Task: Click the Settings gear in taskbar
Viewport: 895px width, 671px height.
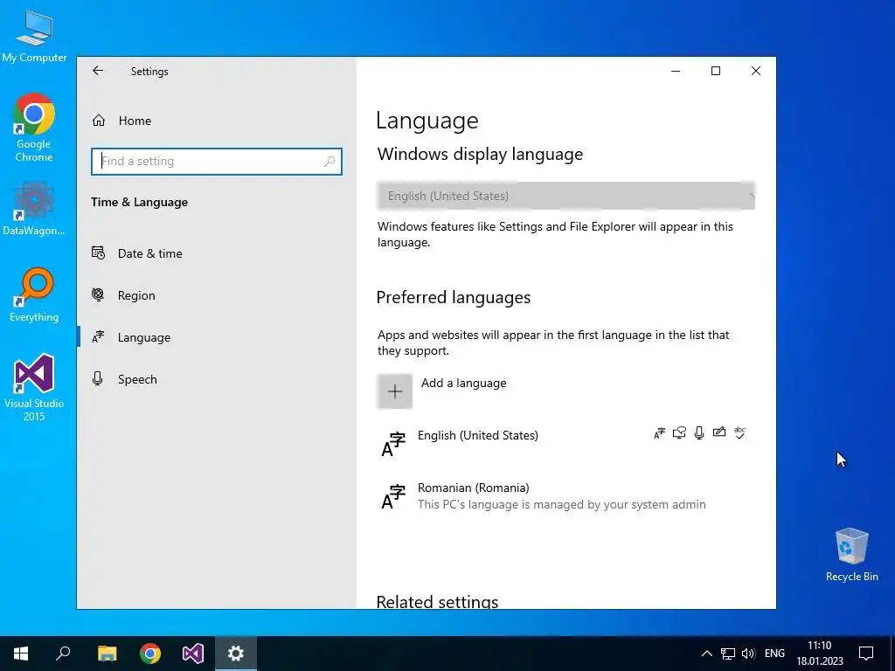Action: click(236, 654)
